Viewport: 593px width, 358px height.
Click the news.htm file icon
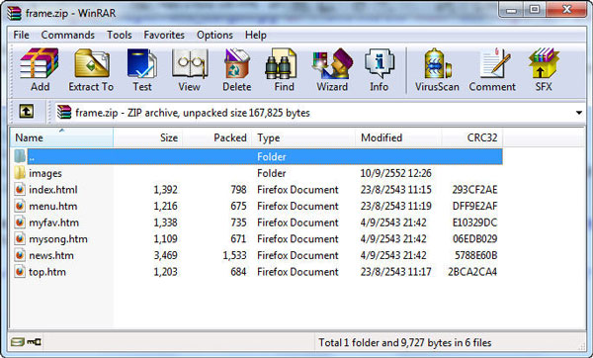pyautogui.click(x=20, y=255)
